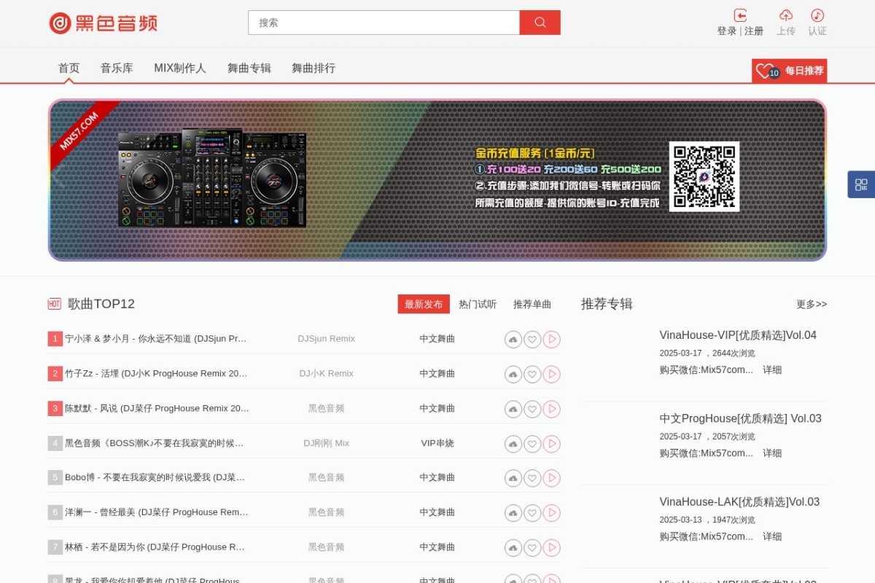Download song 陈默默 - 风说

pyautogui.click(x=513, y=409)
